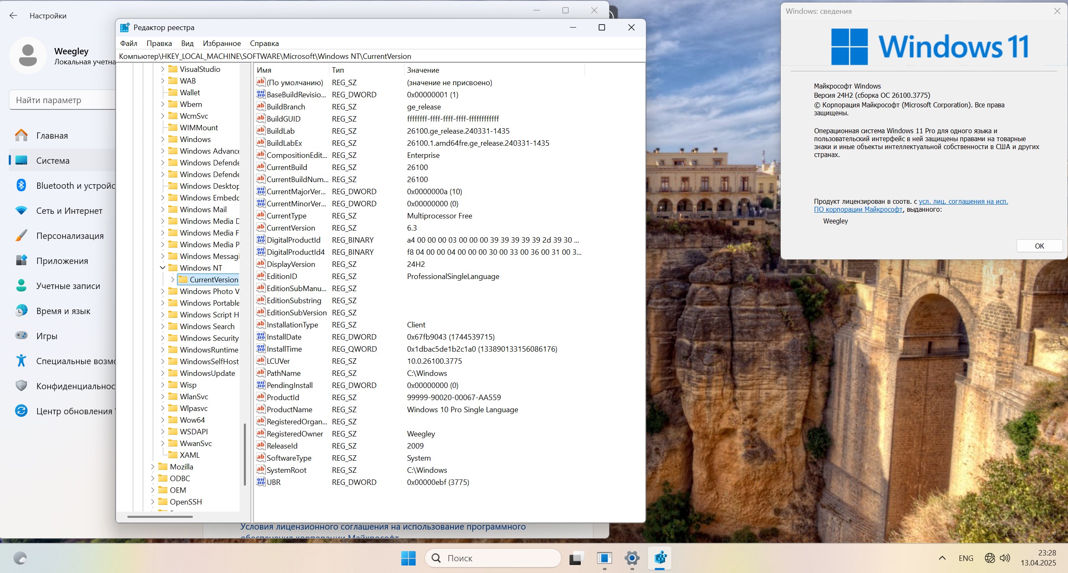The width and height of the screenshot is (1068, 573).
Task: Click the Weegley user avatar icon
Action: point(28,55)
